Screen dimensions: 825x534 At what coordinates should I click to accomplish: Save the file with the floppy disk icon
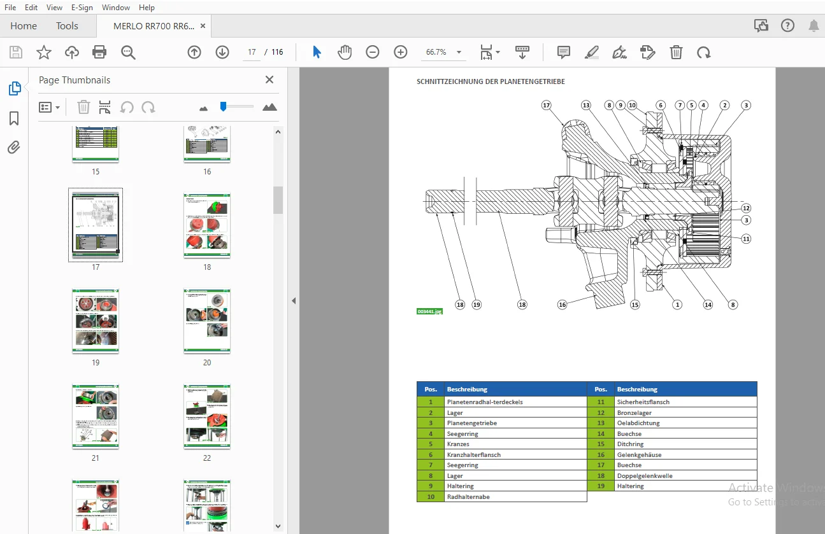click(15, 52)
